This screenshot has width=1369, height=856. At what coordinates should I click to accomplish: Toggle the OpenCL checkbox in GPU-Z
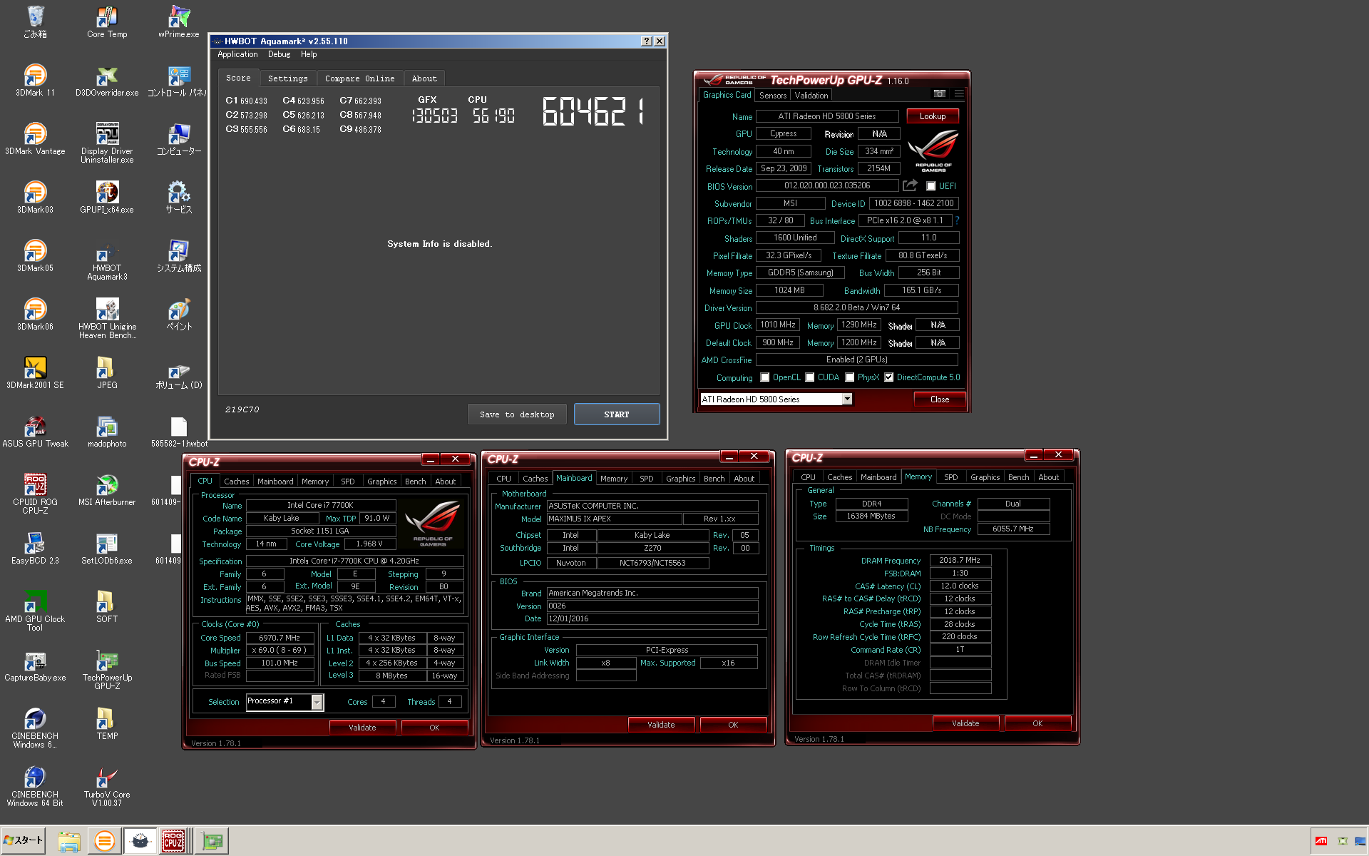[x=765, y=377]
